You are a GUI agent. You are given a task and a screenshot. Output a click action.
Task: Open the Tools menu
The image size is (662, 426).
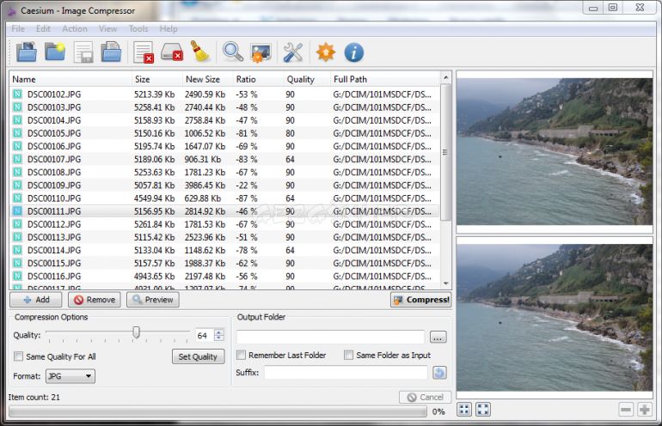pos(138,28)
